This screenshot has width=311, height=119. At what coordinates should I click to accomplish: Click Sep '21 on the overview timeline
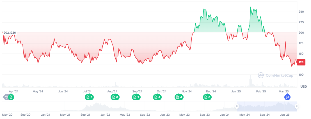(85, 115)
